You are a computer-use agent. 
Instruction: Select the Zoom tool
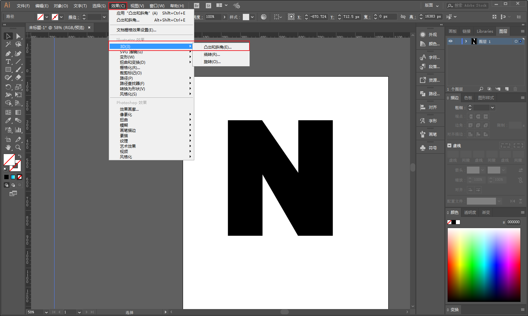[x=18, y=147]
